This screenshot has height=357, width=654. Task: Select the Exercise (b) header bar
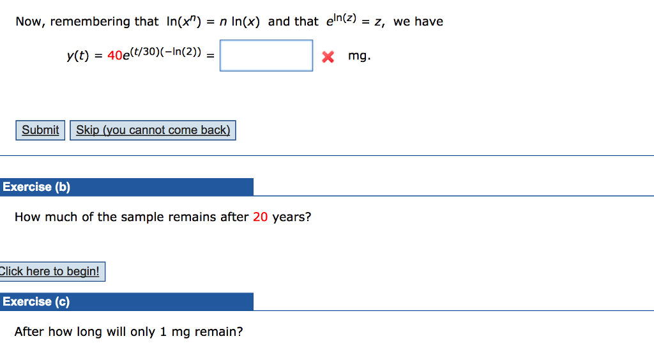(126, 187)
